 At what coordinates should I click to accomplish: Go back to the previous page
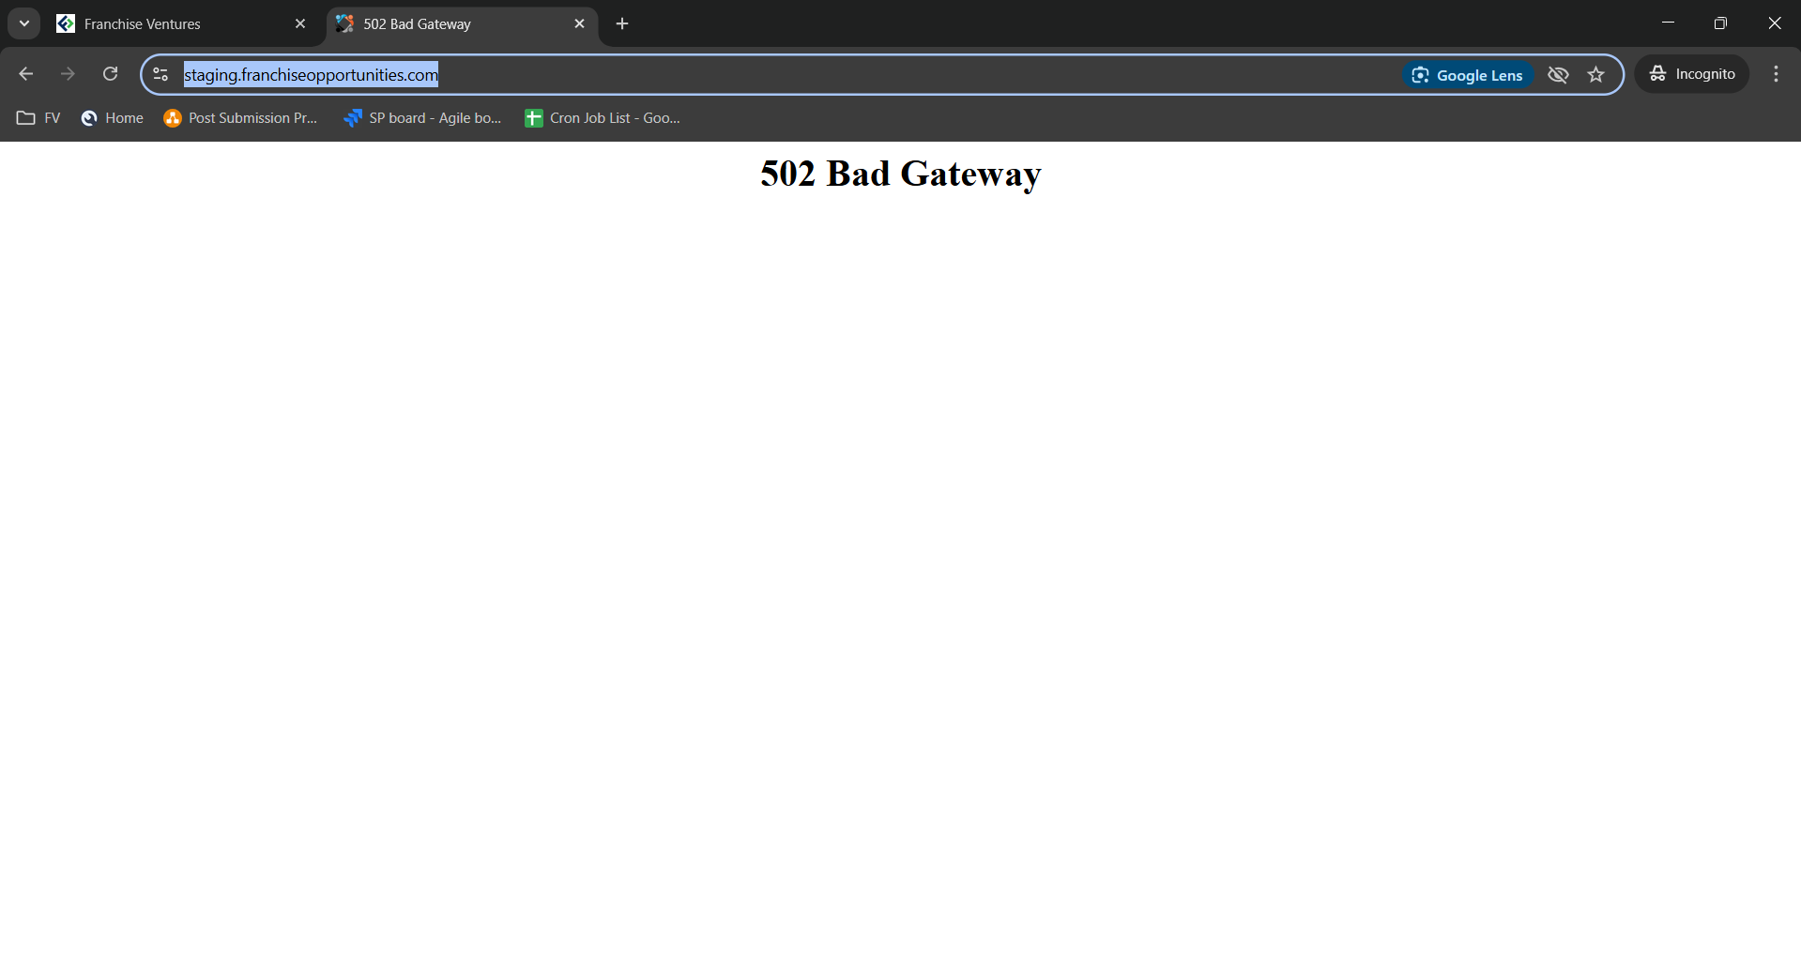[26, 74]
